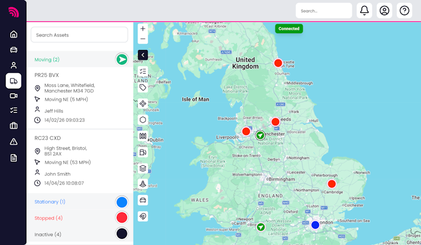Open the video camera sidebar icon
The width and height of the screenshot is (421, 245).
[13, 96]
